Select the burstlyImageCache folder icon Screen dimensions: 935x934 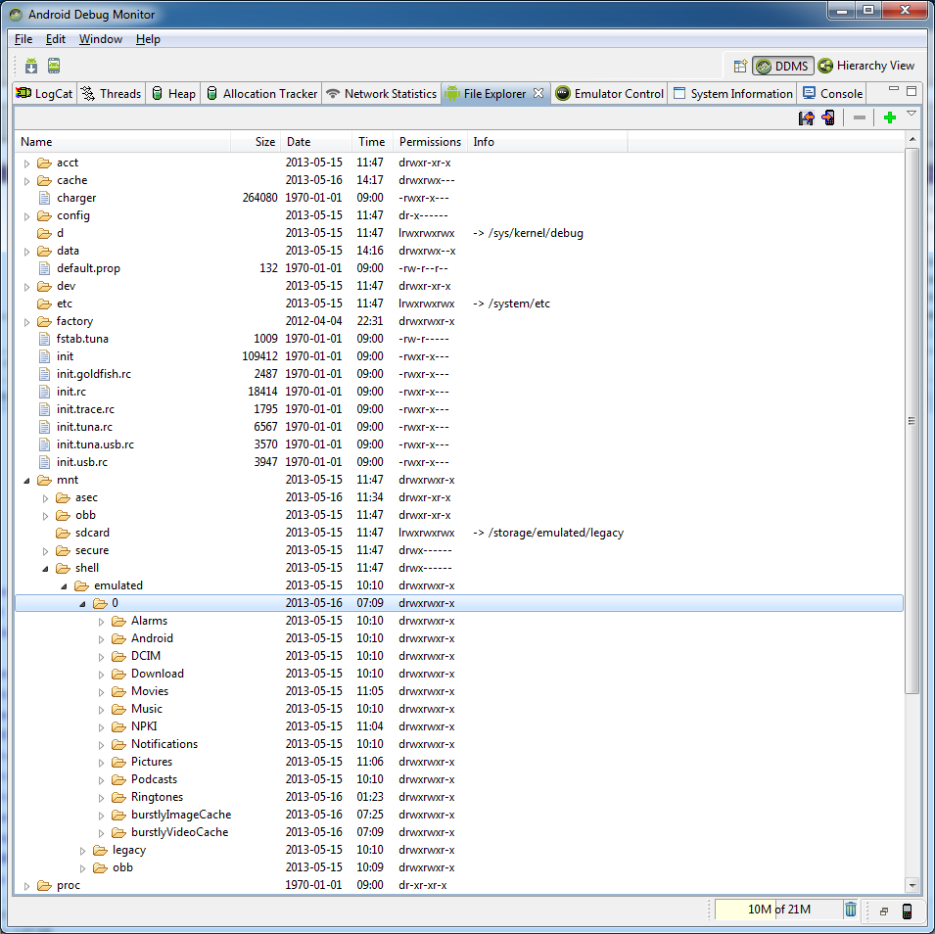coord(119,815)
